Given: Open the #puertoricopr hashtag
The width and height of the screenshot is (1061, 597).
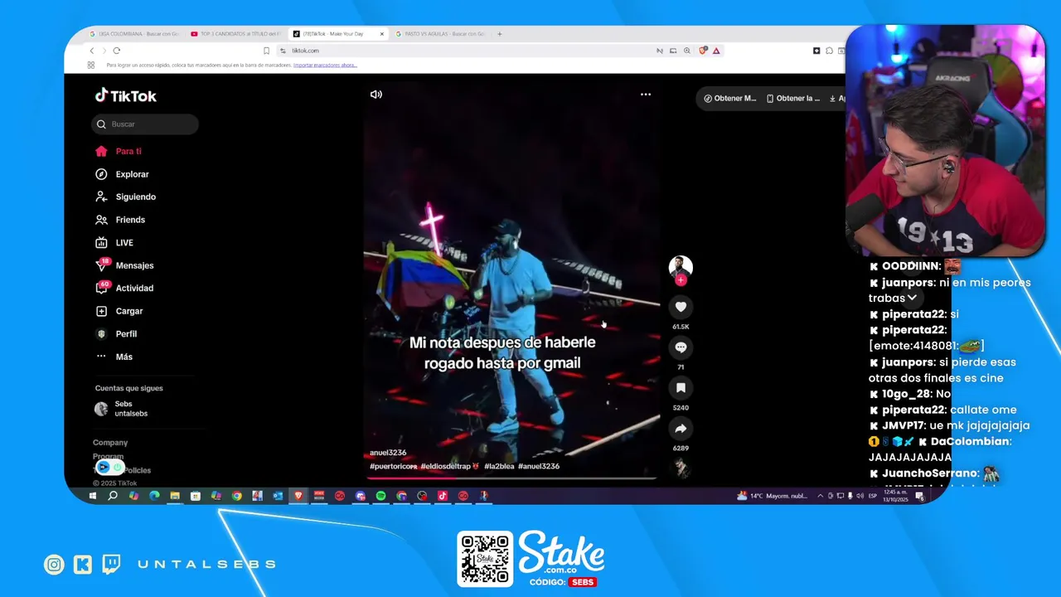Looking at the screenshot, I should coord(393,466).
